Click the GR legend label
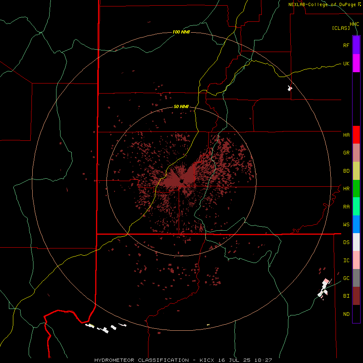The image size is (363, 363). click(x=346, y=153)
